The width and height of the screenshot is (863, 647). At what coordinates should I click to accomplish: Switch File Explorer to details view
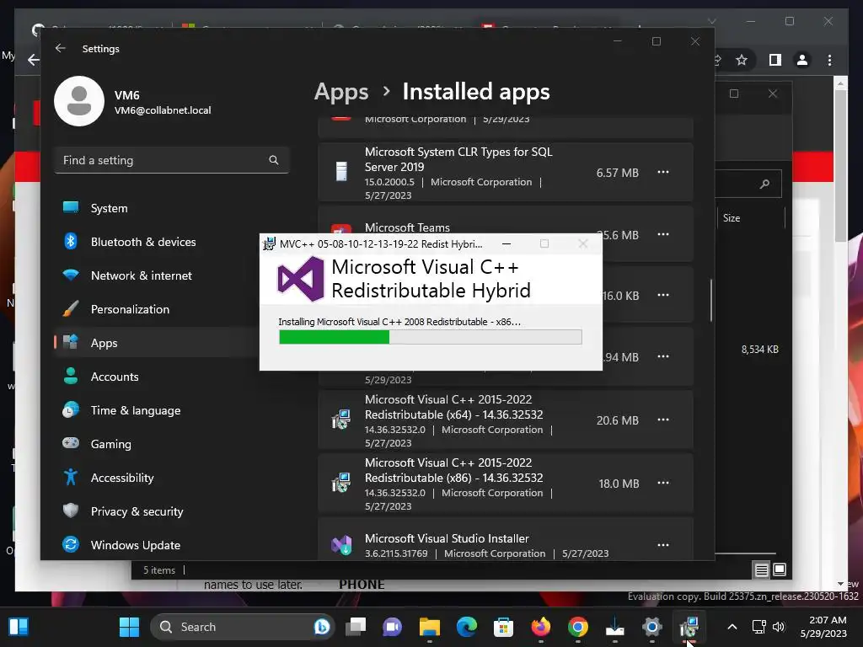[761, 570]
